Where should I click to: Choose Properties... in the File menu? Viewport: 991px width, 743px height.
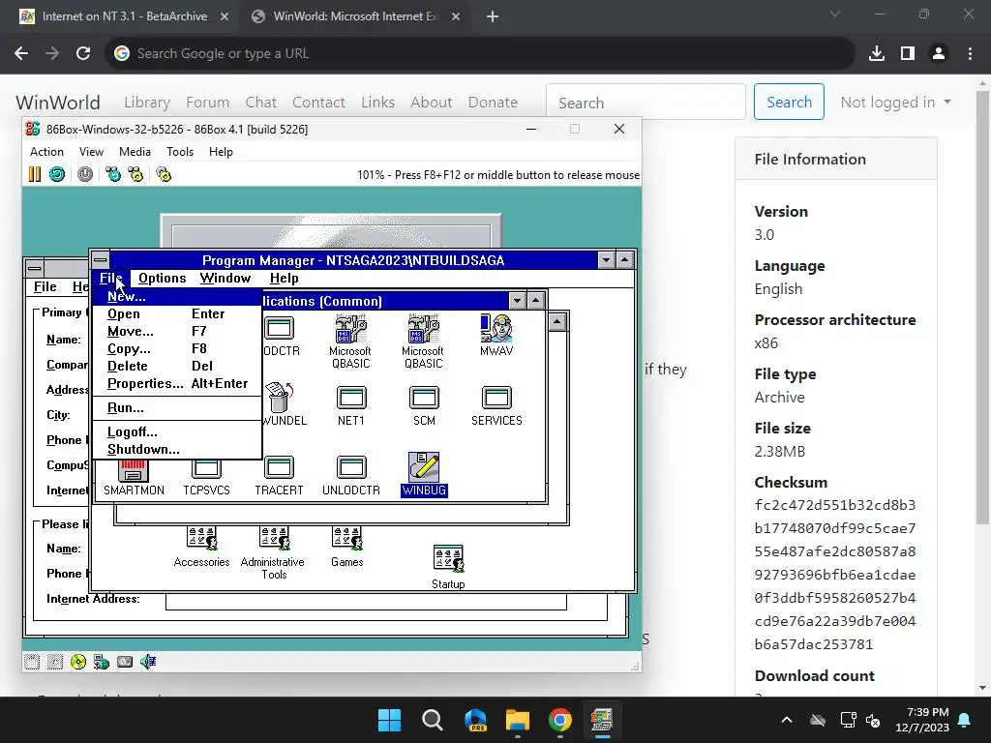point(177,383)
